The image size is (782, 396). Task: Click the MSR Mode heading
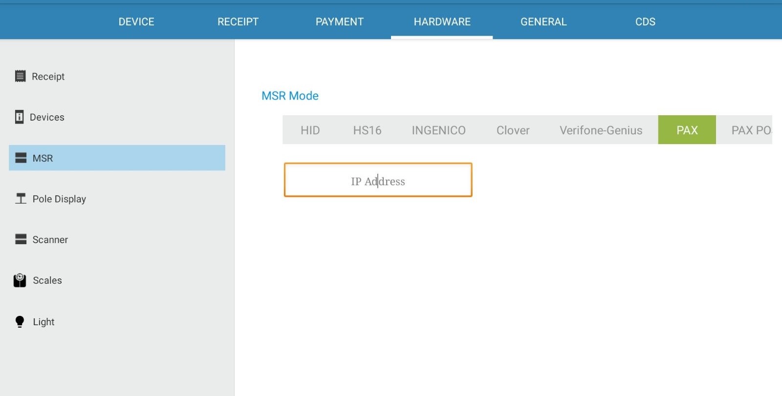click(x=290, y=96)
